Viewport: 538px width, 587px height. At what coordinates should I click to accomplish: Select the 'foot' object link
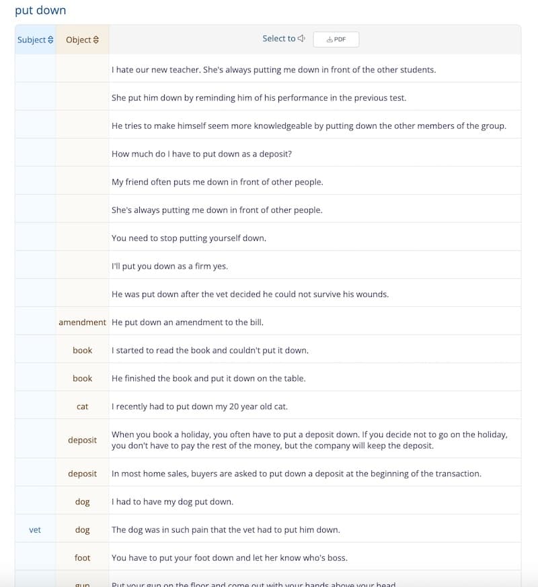click(x=82, y=557)
